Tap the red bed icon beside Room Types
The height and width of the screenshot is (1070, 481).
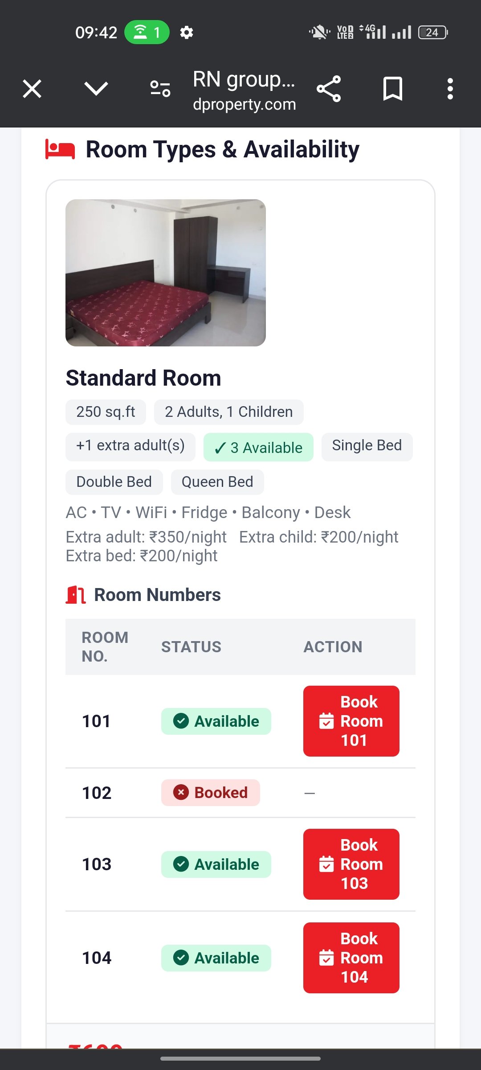(x=60, y=149)
